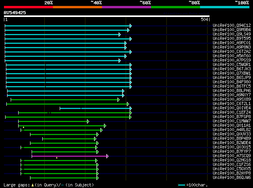The height and width of the screenshot is (188, 253).
Task: Open the UniRef100_Q0IVE4 label
Action: click(x=232, y=108)
